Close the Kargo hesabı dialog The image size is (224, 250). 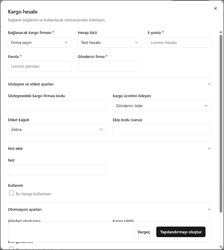tap(215, 8)
